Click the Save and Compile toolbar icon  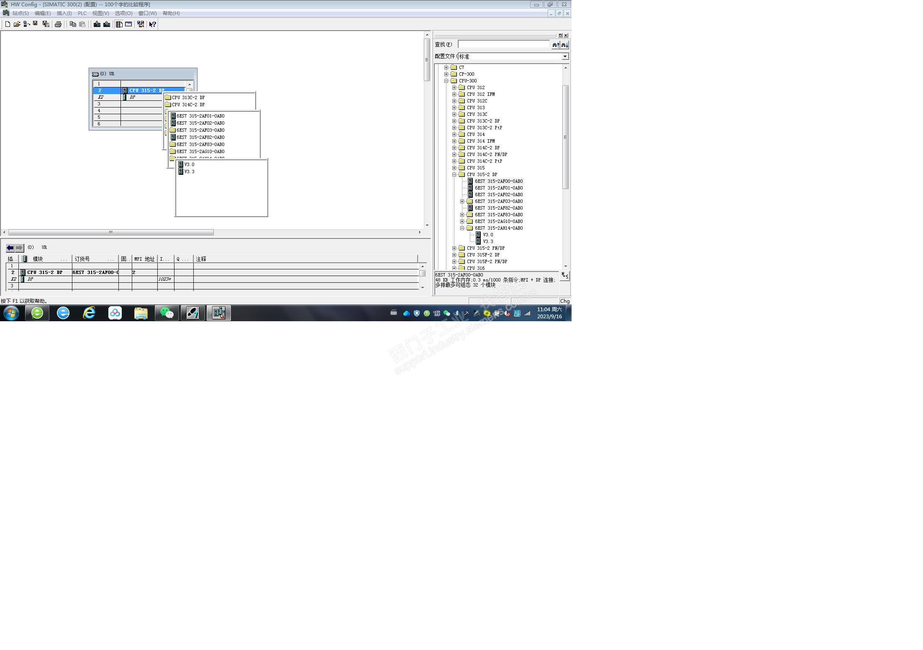click(46, 24)
